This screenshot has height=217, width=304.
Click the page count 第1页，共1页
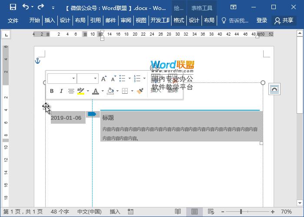pyautogui.click(x=23, y=212)
